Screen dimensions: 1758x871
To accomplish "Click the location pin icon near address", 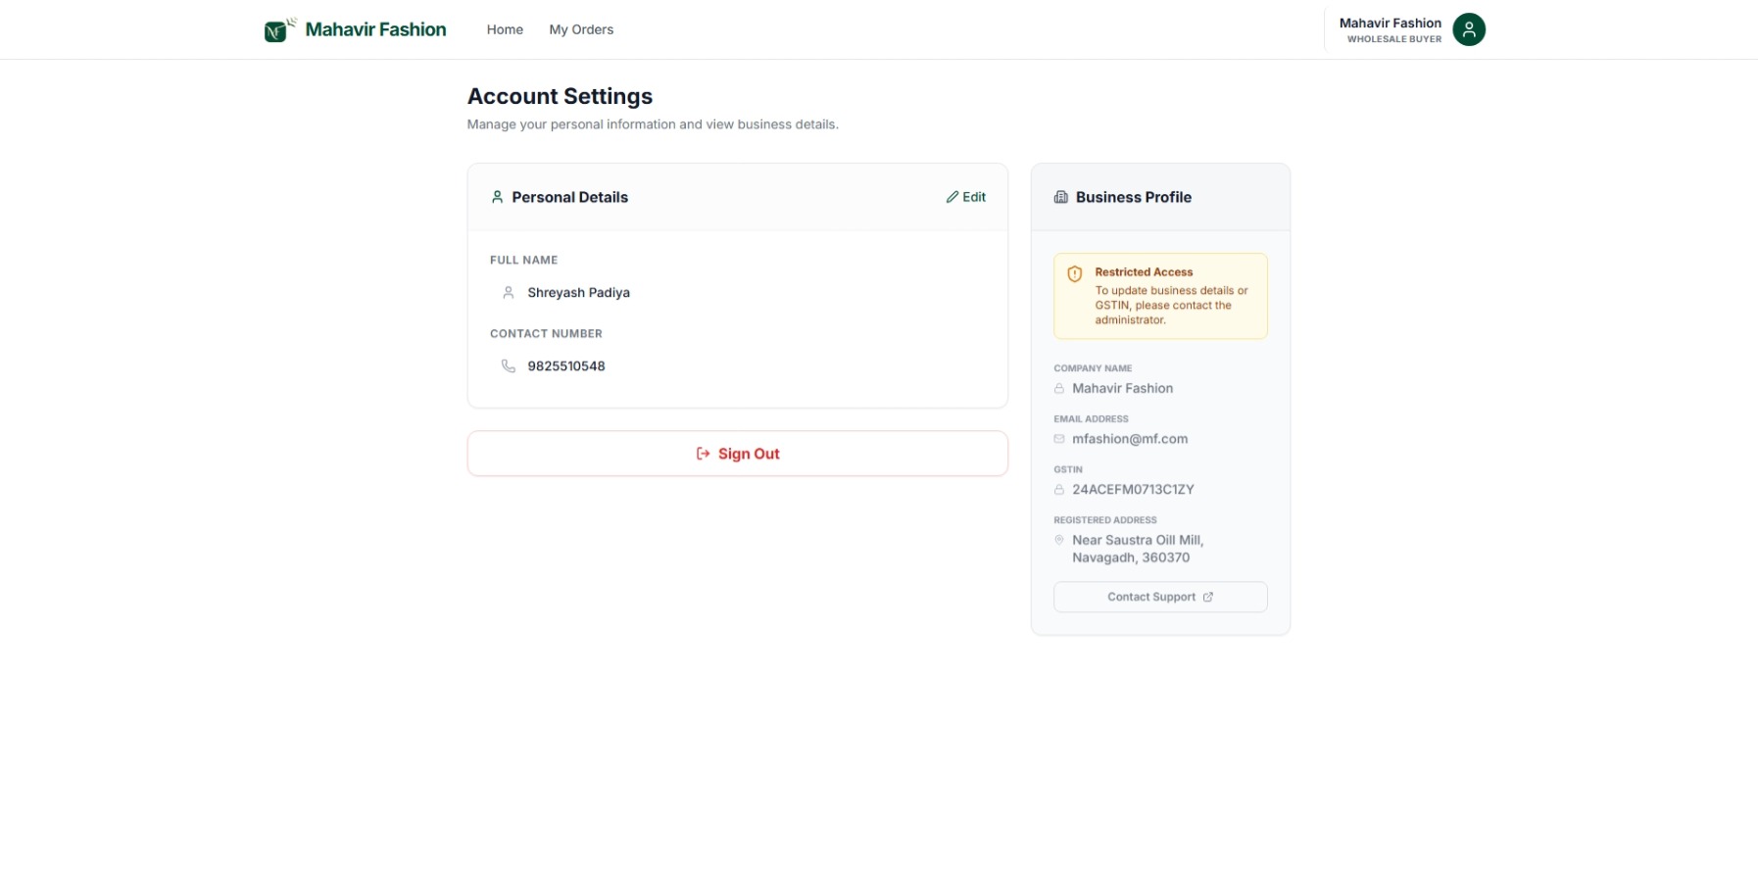I will point(1059,540).
